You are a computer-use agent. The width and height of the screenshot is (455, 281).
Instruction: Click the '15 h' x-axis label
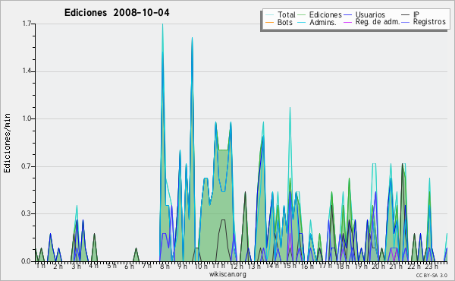click(290, 266)
